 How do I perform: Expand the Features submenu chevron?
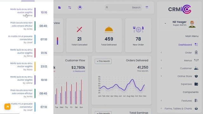(161, 100)
